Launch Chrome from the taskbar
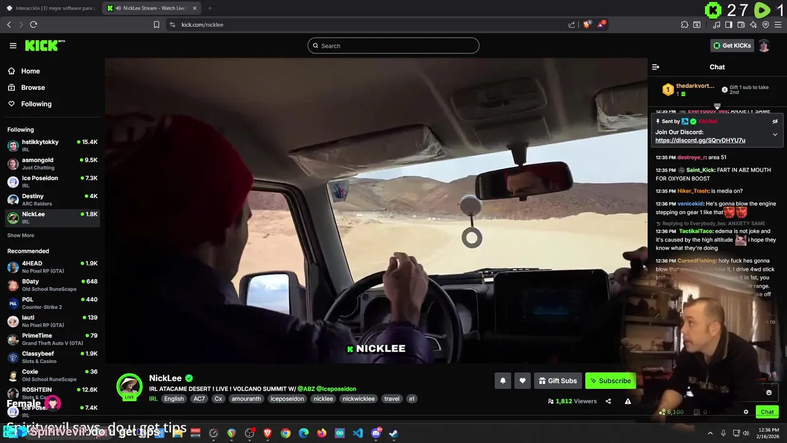Image resolution: width=787 pixels, height=443 pixels. [x=285, y=433]
